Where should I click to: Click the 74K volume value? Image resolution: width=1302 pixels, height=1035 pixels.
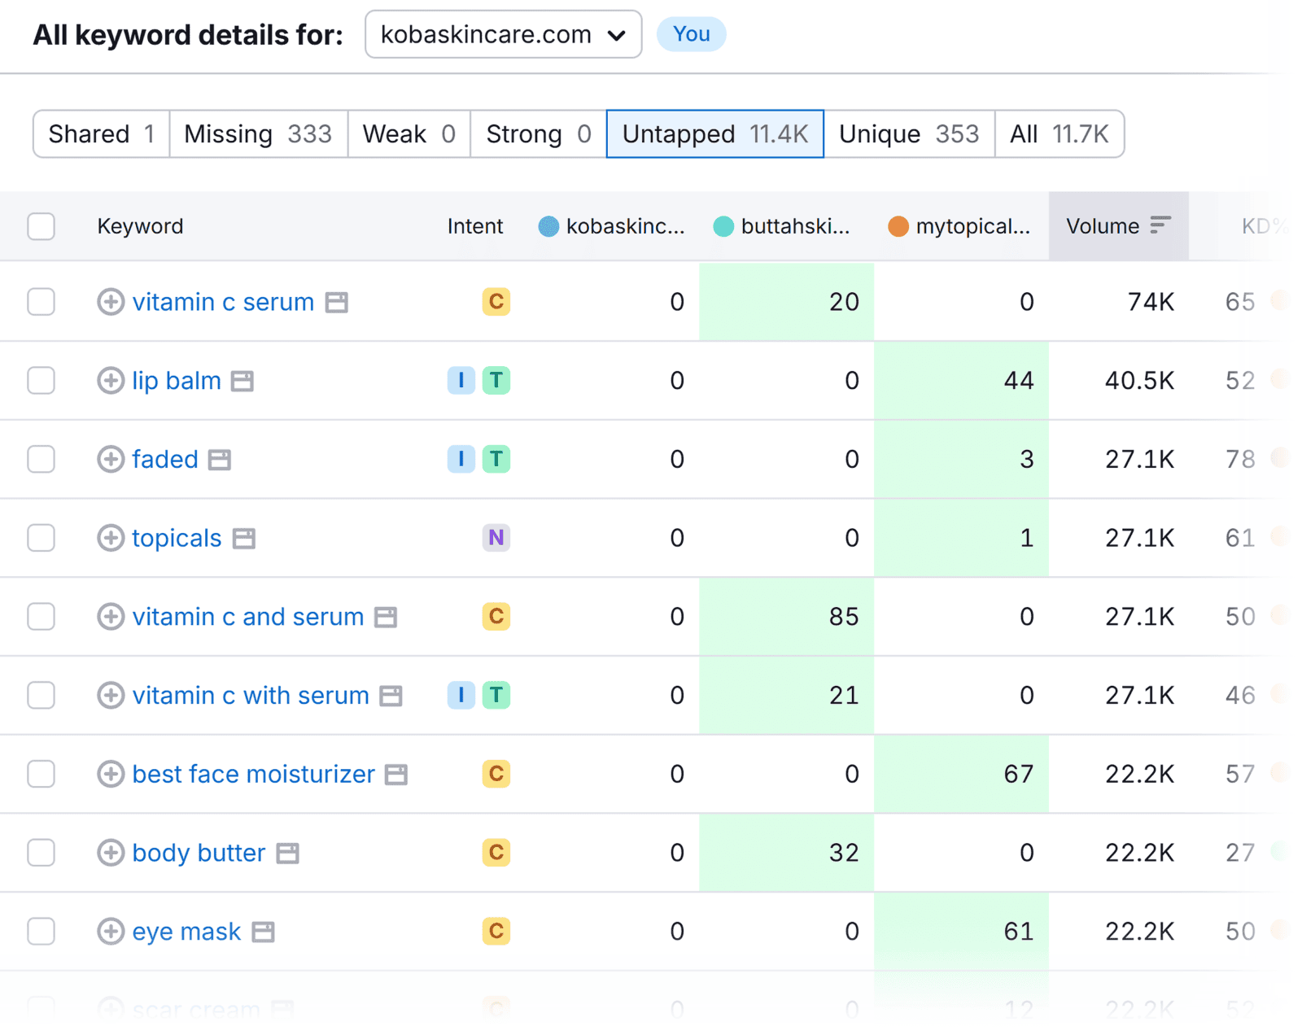pos(1151,302)
